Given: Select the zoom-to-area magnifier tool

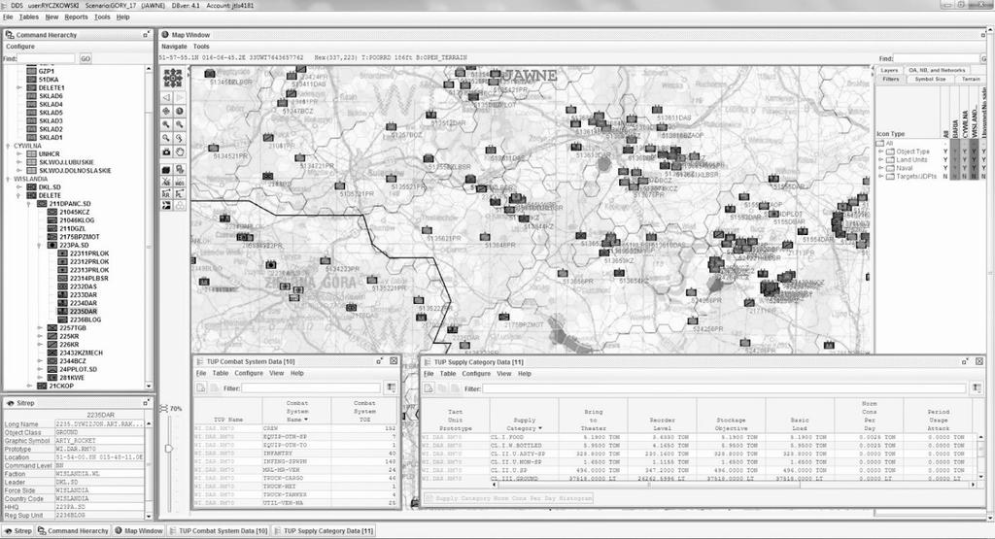Looking at the screenshot, I should 166,138.
